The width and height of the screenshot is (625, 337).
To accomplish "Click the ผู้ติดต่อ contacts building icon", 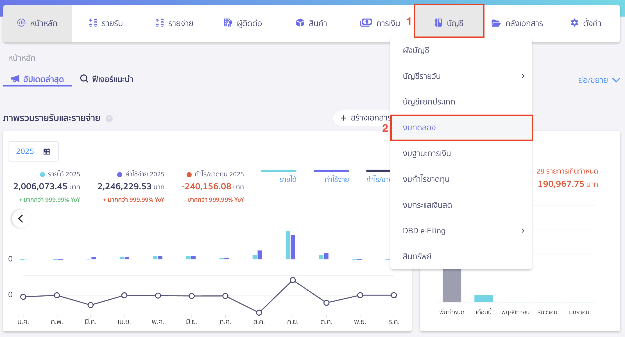I will point(228,23).
